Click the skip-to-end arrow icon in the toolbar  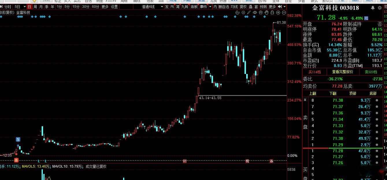pos(279,7)
